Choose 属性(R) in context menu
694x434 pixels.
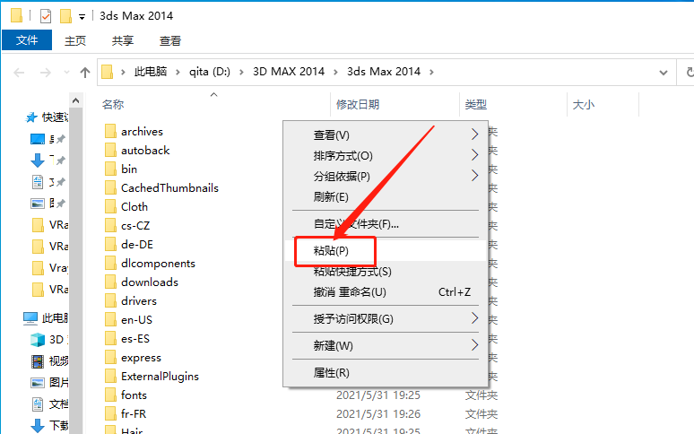coord(386,373)
